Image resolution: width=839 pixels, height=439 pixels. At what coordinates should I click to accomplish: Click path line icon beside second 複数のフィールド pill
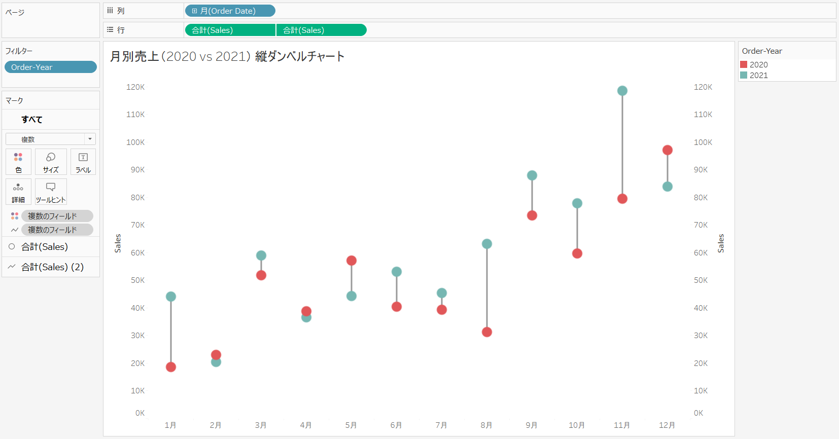point(15,230)
